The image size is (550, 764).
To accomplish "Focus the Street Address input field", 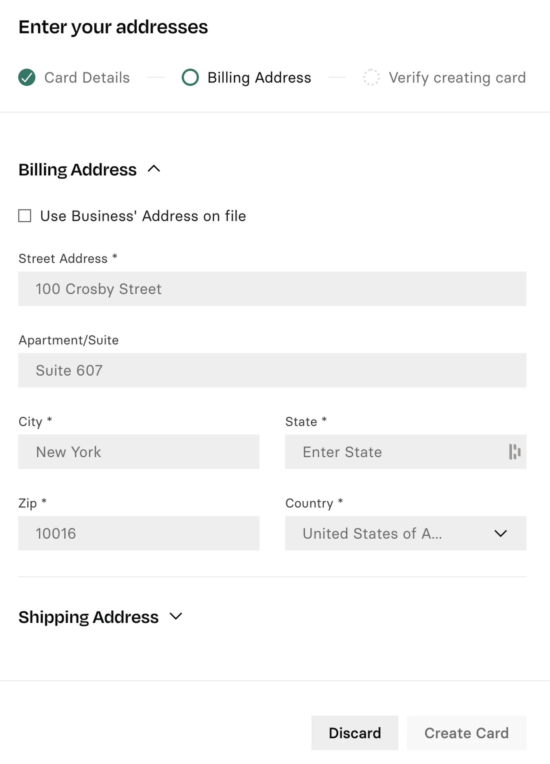I will 272,289.
